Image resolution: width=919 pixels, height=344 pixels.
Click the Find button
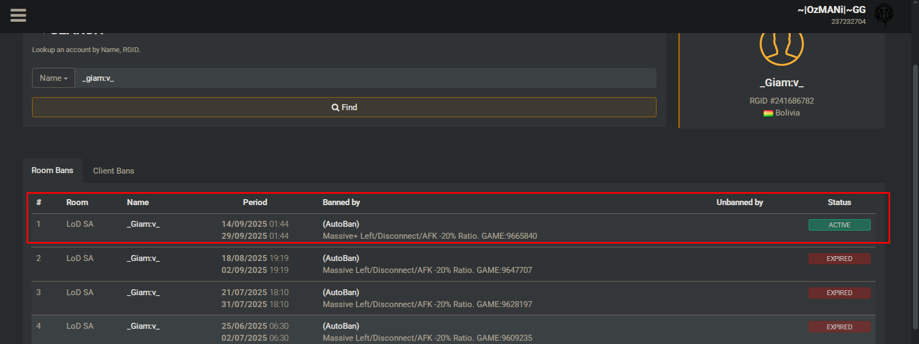tap(344, 107)
